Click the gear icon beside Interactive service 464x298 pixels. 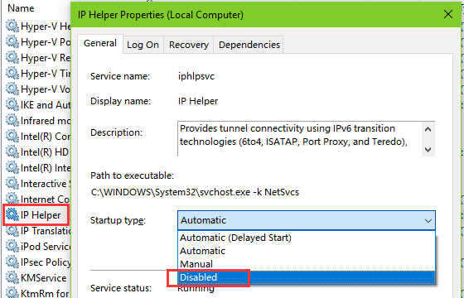(x=12, y=183)
